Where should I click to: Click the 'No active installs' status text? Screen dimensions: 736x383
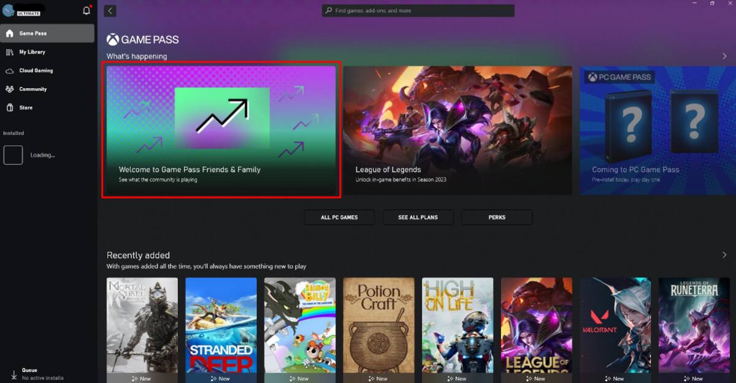pos(43,378)
